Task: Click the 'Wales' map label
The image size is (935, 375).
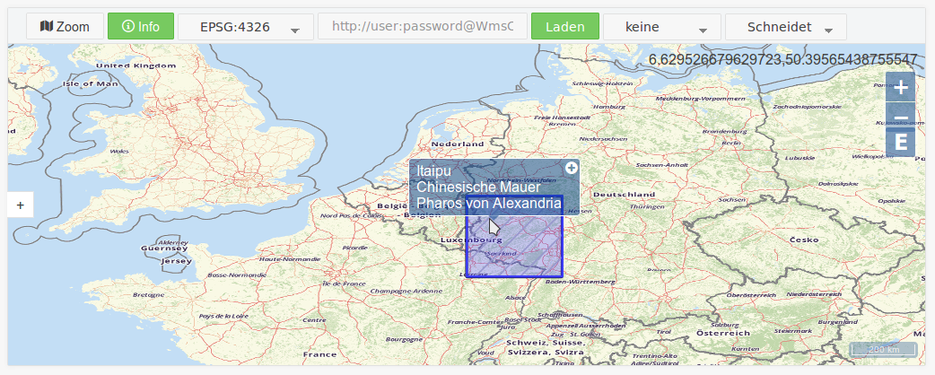Action: coord(119,152)
